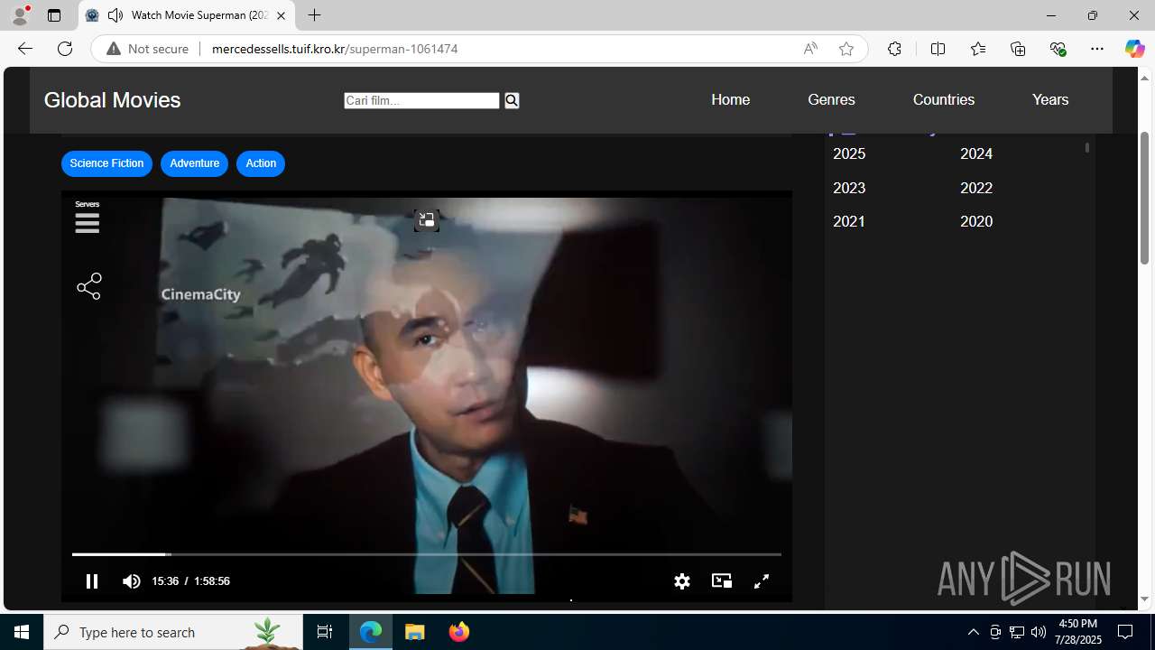Open Task View on taskbar

click(x=325, y=632)
